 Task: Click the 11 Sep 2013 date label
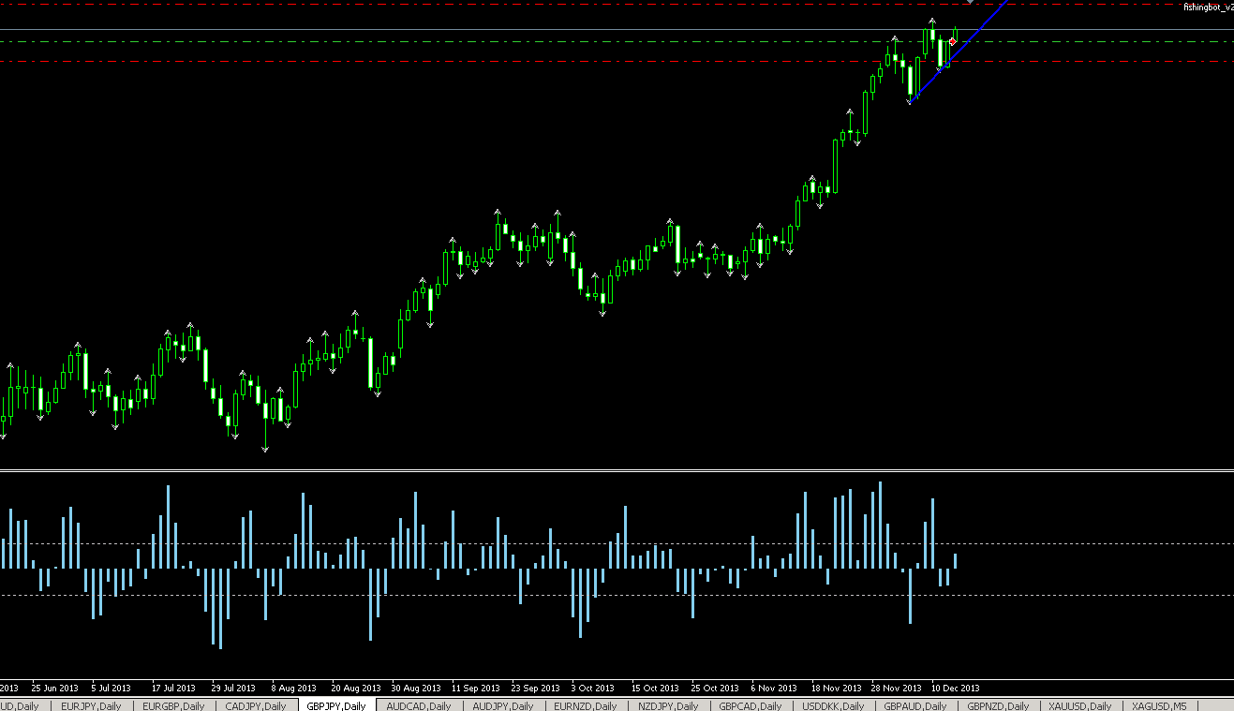(476, 687)
